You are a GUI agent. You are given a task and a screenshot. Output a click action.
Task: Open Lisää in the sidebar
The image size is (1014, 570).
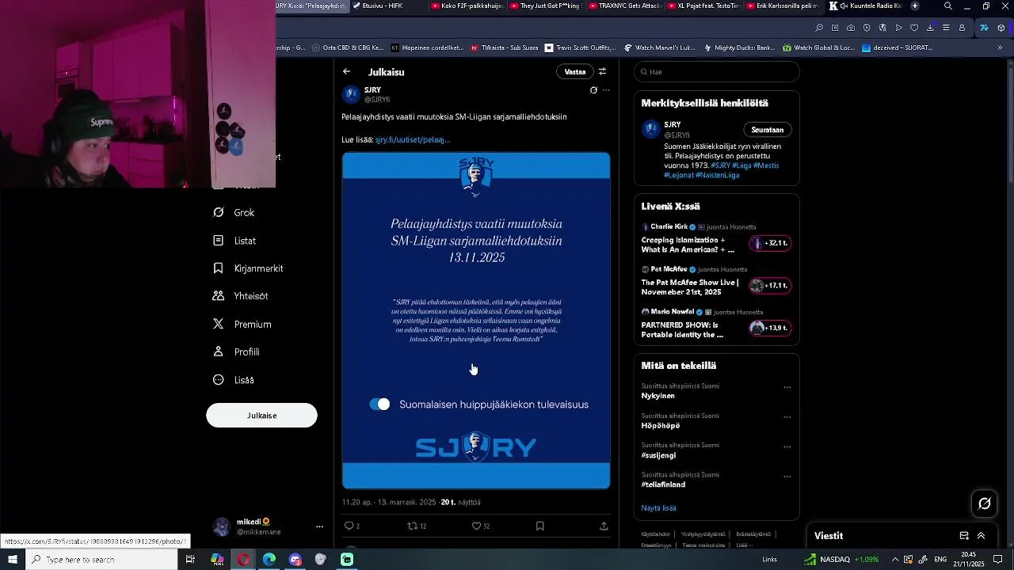click(x=233, y=380)
